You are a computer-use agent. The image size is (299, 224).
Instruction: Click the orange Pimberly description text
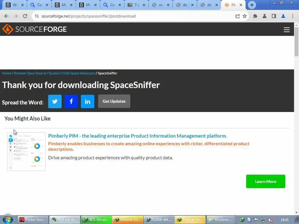pyautogui.click(x=149, y=146)
